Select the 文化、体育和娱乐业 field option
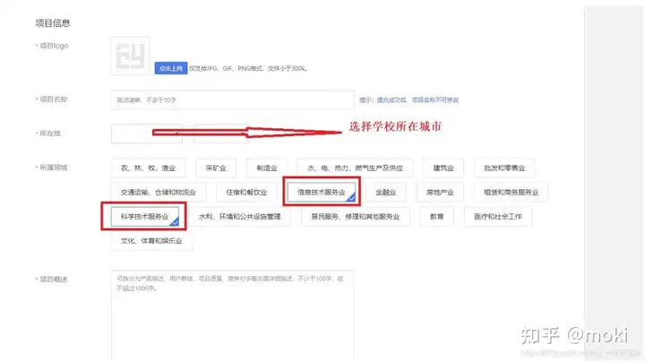 [x=151, y=241]
